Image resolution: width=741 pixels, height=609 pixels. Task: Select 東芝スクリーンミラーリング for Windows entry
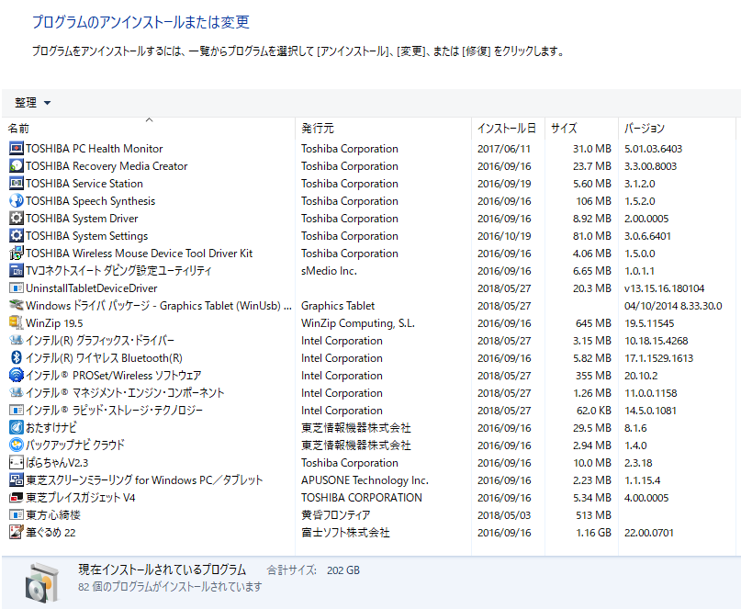tap(144, 480)
